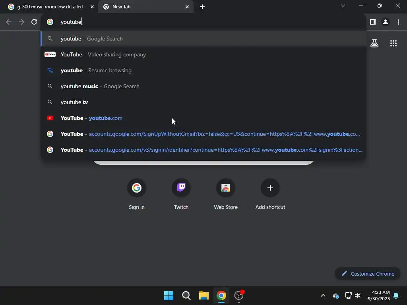Image resolution: width=407 pixels, height=305 pixels.
Task: Expand the tab search chevron
Action: 343,6
